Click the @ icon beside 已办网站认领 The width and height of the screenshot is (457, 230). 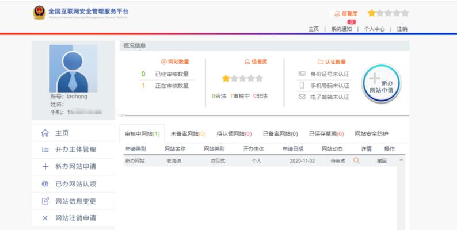pos(45,183)
